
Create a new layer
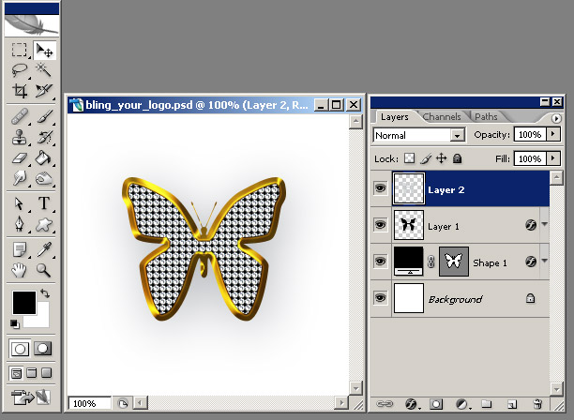click(x=512, y=404)
